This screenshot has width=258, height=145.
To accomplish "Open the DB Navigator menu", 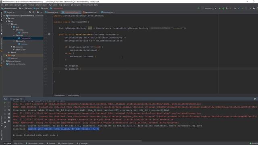I will click(76, 5).
